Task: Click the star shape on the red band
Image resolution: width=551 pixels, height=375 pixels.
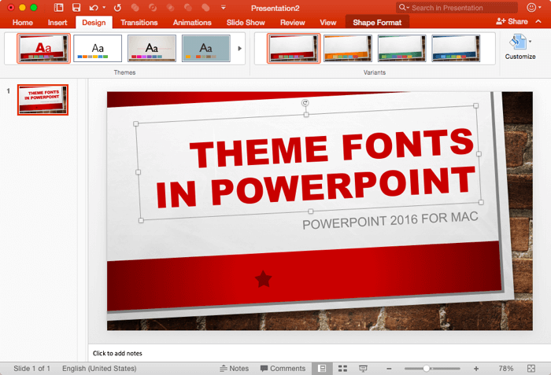Action: pos(263,279)
